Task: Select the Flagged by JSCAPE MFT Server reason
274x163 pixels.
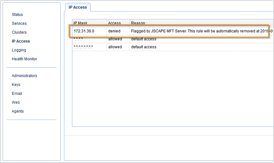Action: coord(197,31)
